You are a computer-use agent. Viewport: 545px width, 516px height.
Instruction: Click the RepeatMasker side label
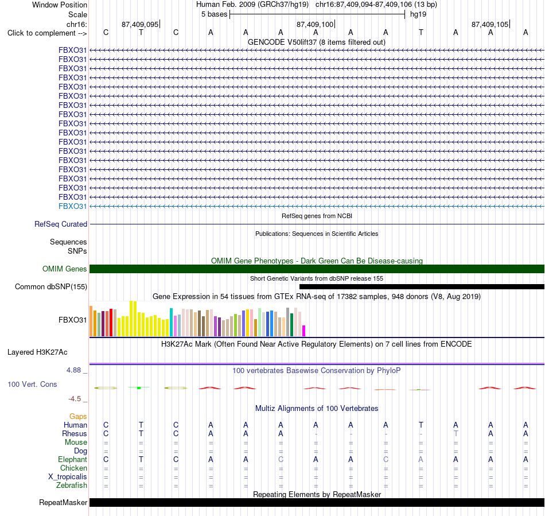pos(63,502)
